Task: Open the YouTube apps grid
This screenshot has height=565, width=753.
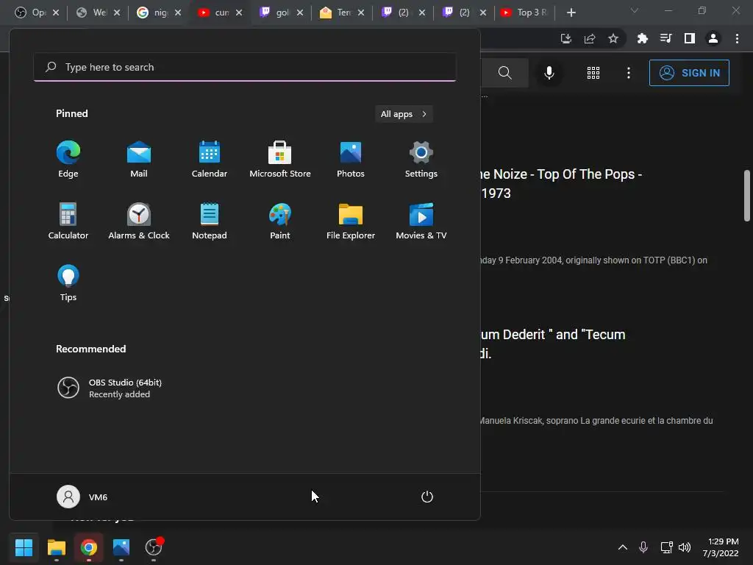Action: [593, 73]
